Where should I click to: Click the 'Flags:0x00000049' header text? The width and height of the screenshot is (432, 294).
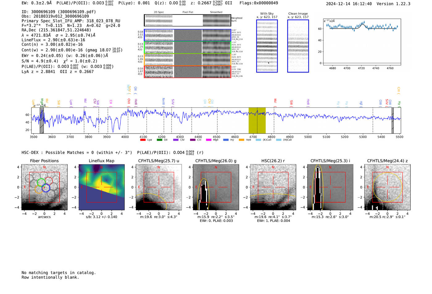coord(259,3)
